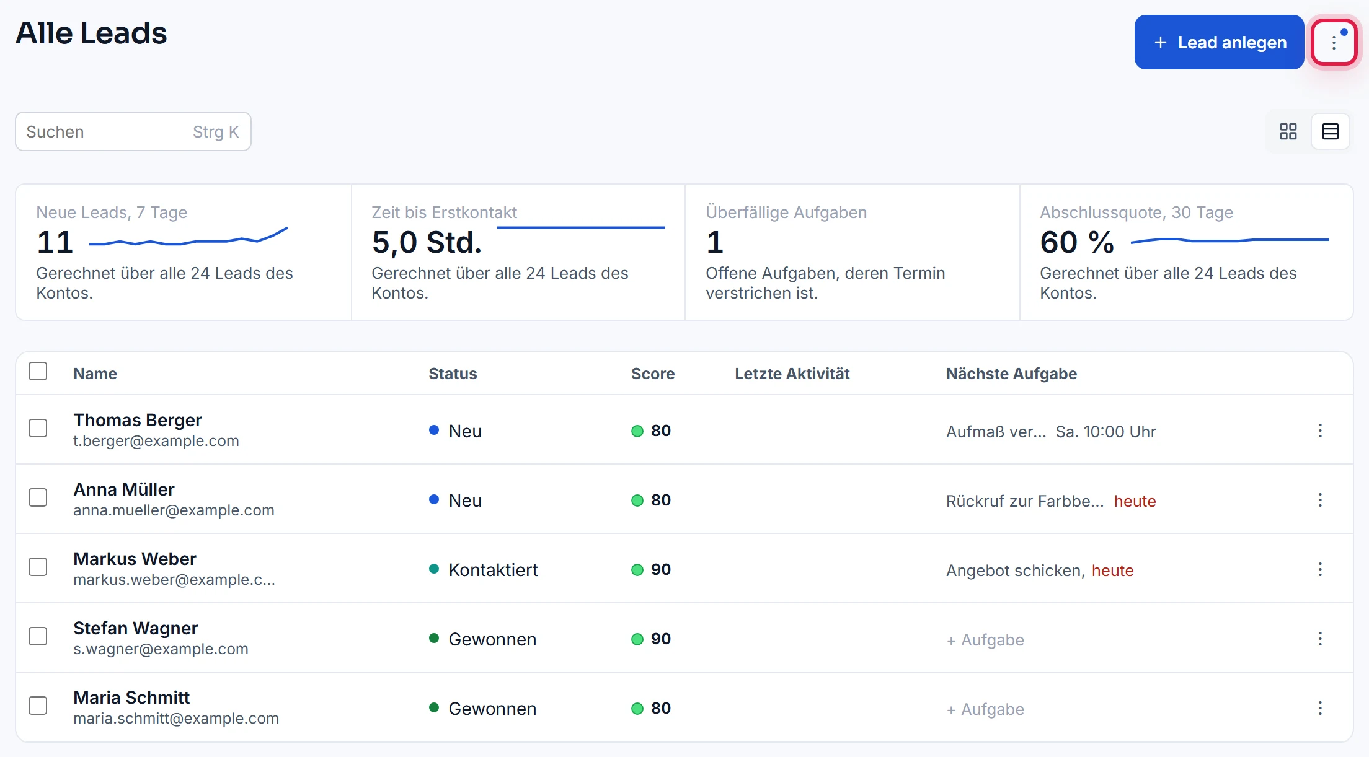This screenshot has width=1369, height=757.
Task: Open row actions for Markus Weber
Action: click(x=1320, y=569)
